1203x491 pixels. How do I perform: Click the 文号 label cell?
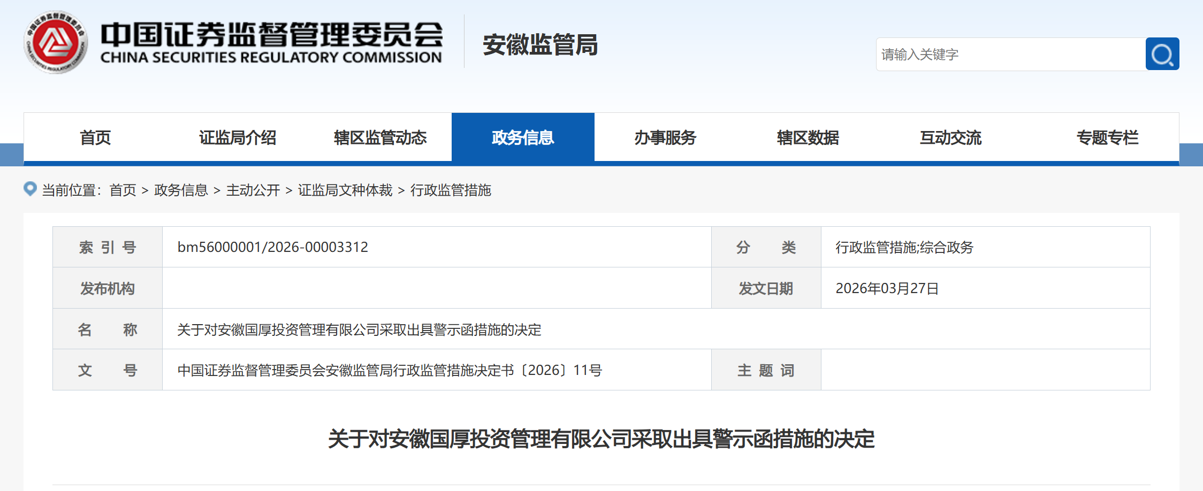click(108, 370)
